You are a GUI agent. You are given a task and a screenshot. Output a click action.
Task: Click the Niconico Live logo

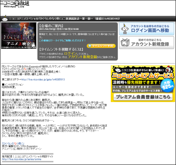[x=15, y=4]
